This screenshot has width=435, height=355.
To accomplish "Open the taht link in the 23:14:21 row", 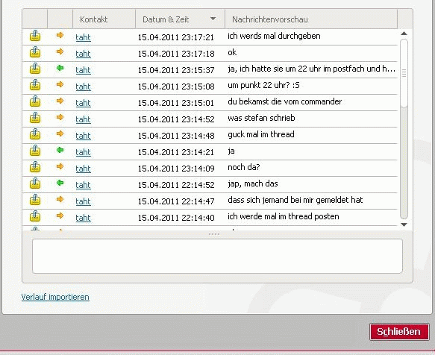I will tap(83, 151).
